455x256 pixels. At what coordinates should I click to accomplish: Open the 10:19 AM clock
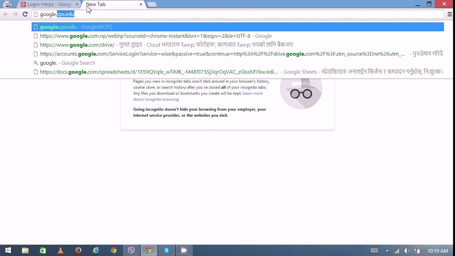[x=438, y=251]
